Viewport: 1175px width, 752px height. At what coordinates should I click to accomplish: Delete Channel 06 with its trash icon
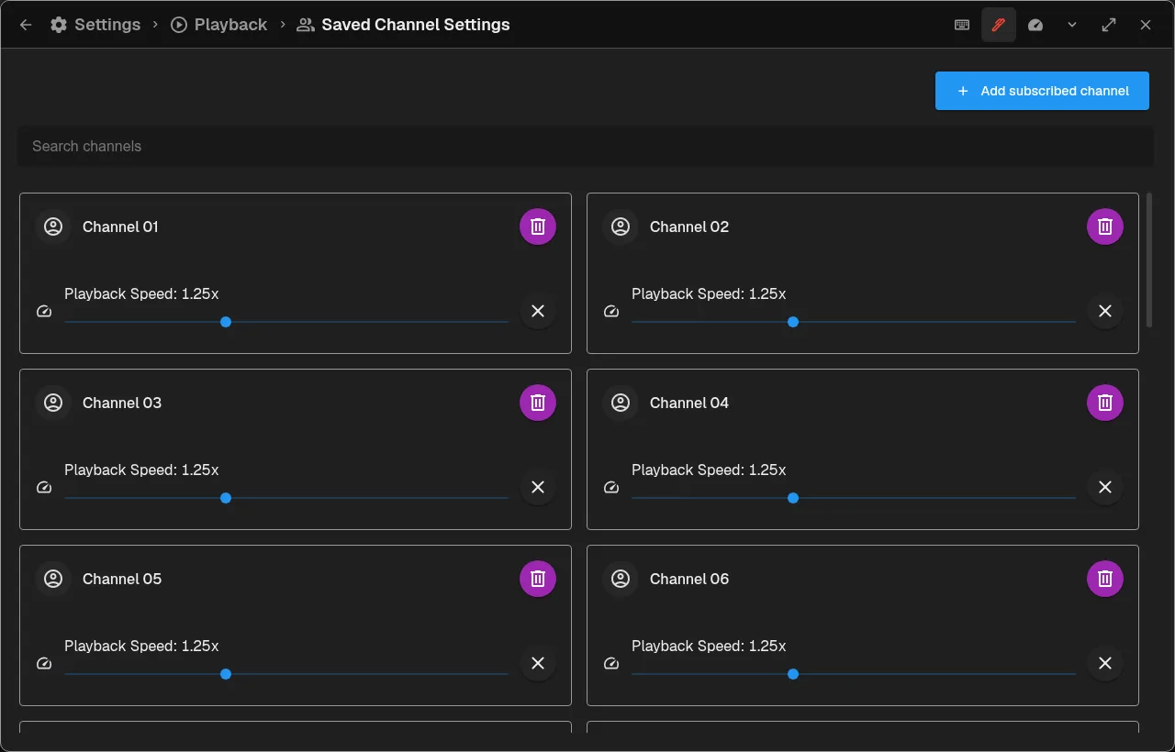coord(1105,579)
